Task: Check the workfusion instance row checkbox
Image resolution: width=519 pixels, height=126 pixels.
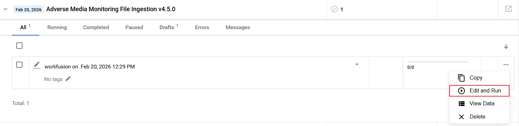Action: [x=19, y=65]
